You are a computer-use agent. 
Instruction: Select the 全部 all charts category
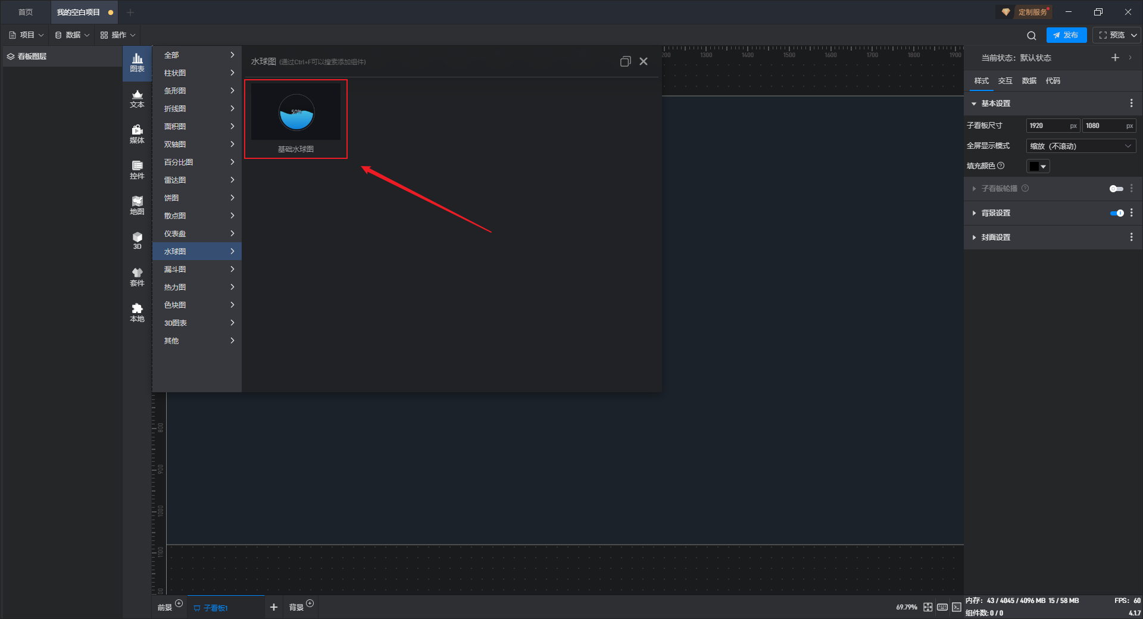tap(197, 55)
